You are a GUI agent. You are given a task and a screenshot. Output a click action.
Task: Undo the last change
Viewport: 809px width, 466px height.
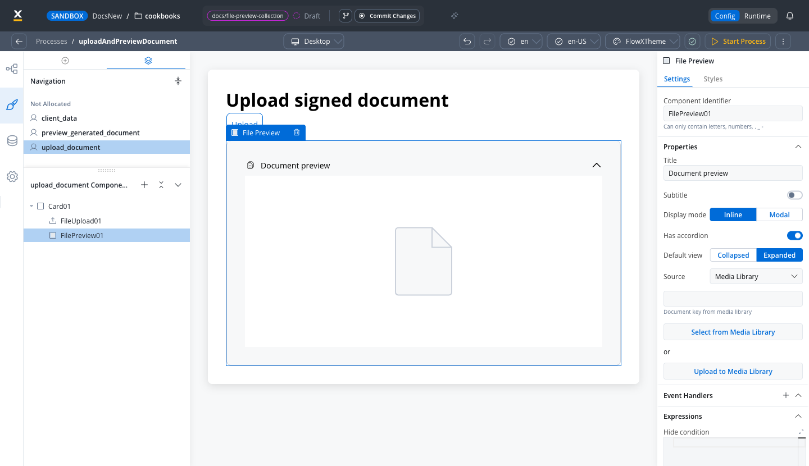pos(467,41)
